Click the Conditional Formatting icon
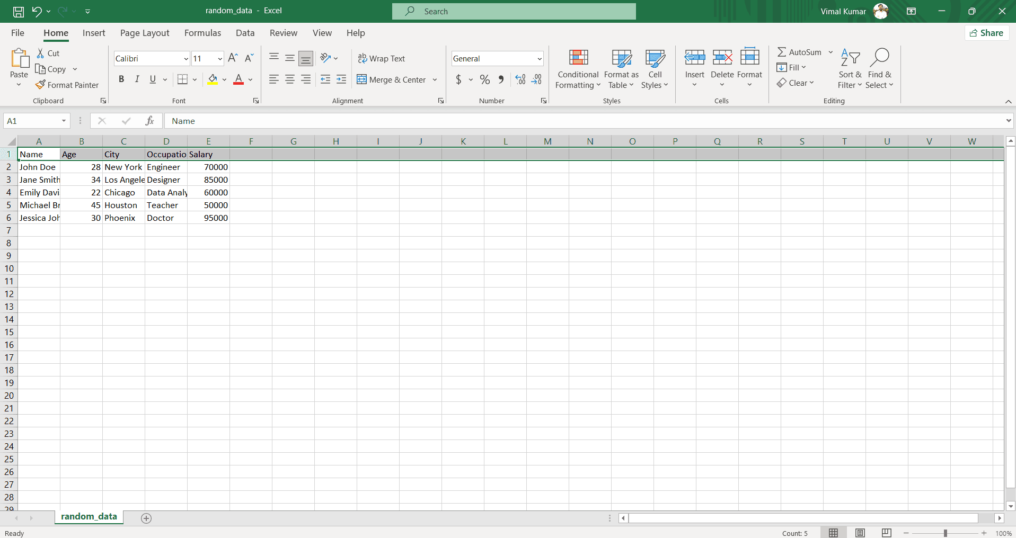Screen dimensions: 1016x538 578,58
